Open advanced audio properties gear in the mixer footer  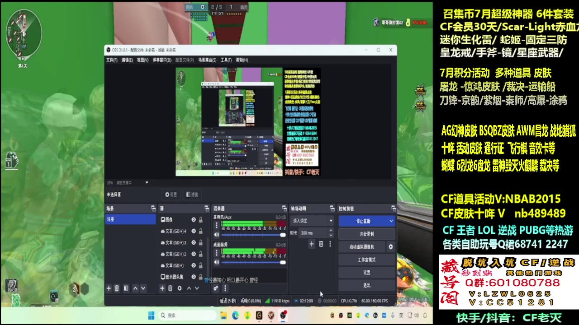tap(216, 288)
